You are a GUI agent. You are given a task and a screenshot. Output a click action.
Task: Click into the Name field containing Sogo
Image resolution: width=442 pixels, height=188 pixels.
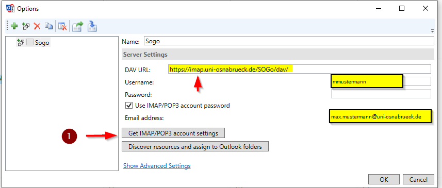click(x=289, y=41)
